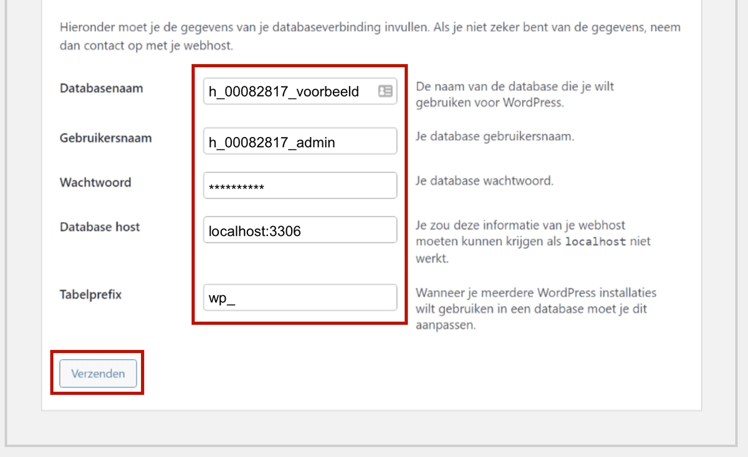Click the Gebruikersnaam label
The height and width of the screenshot is (457, 748).
[x=106, y=138]
